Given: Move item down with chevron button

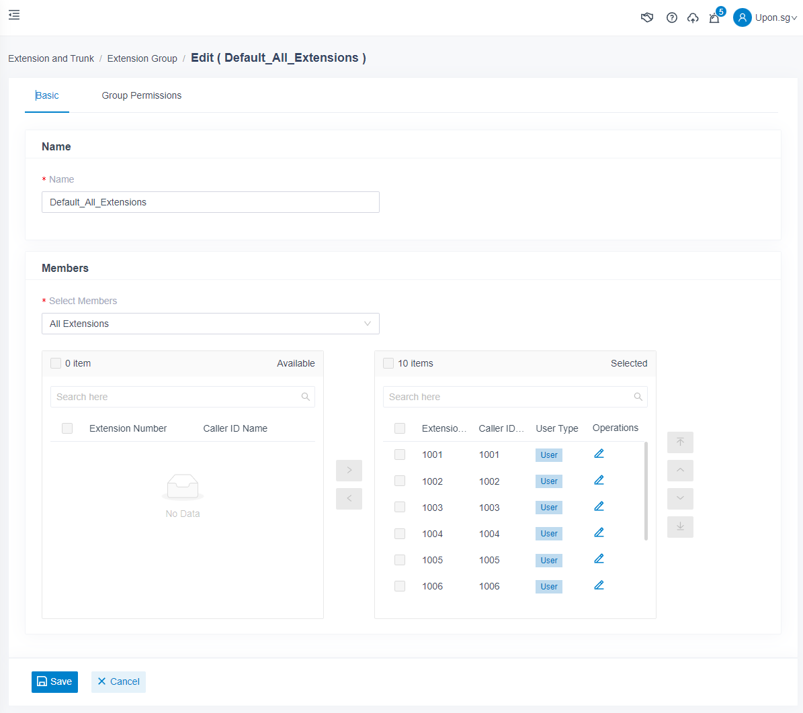Looking at the screenshot, I should pos(680,499).
